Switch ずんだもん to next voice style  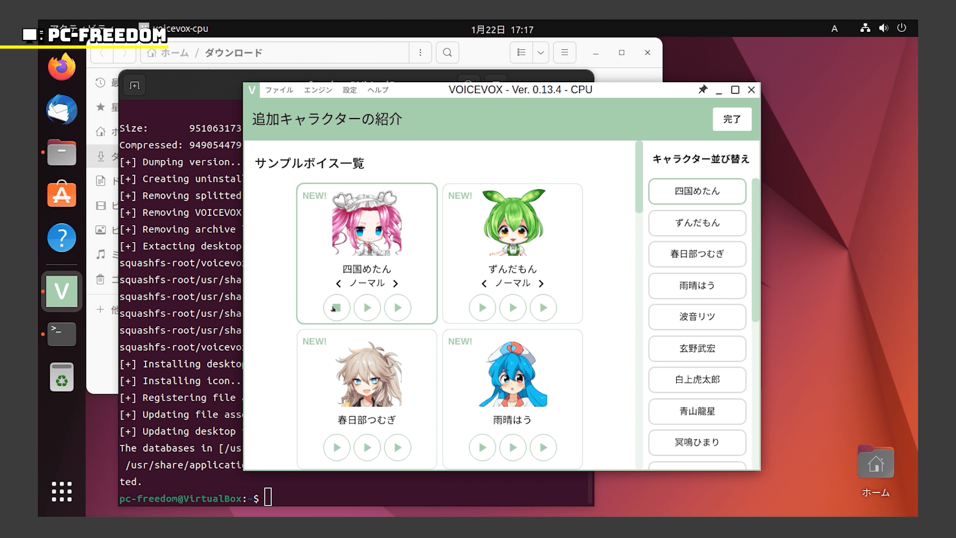point(541,283)
